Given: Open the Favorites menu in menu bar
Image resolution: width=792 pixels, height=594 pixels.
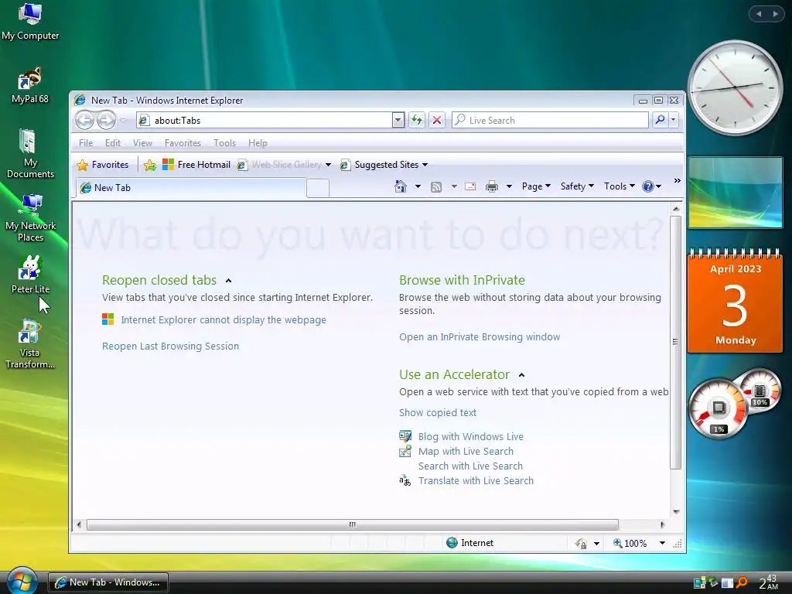Looking at the screenshot, I should pos(183,143).
